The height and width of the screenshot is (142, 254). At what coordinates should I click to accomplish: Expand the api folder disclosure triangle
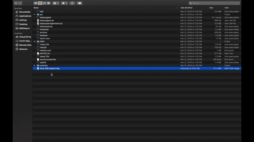pyautogui.click(x=35, y=15)
